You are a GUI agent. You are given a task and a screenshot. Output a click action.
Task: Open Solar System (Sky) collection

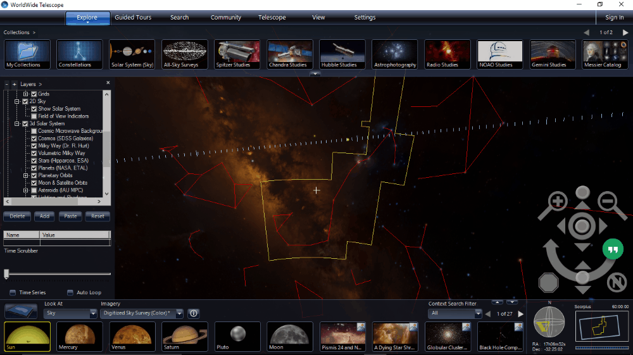[132, 54]
